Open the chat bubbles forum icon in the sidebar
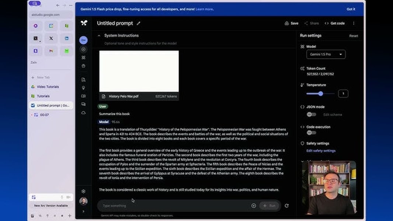The image size is (393, 221). tap(83, 104)
